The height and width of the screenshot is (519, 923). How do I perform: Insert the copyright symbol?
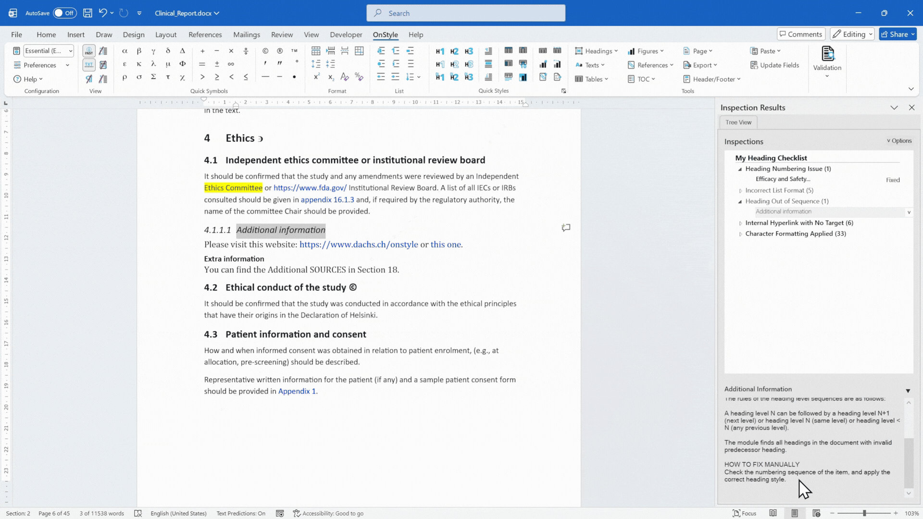tap(265, 51)
